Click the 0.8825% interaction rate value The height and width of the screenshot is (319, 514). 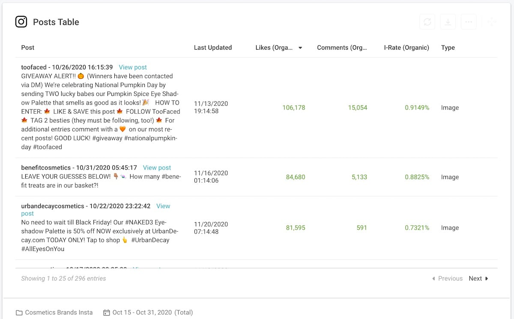click(x=417, y=177)
